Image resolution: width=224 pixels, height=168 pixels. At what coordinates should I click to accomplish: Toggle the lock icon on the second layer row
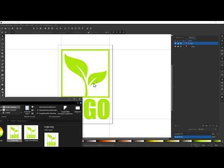[178, 47]
